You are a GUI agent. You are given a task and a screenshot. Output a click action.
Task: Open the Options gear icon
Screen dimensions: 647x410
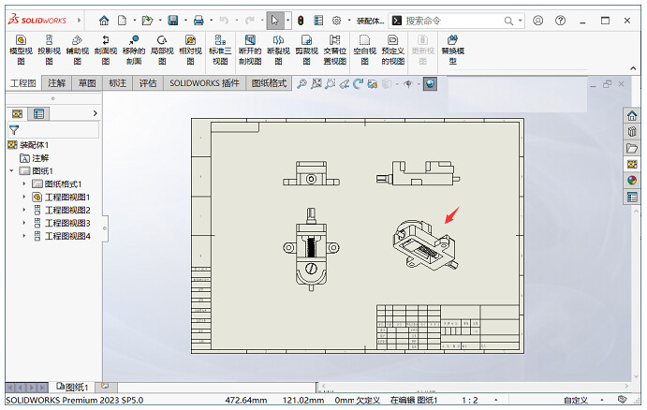point(336,20)
